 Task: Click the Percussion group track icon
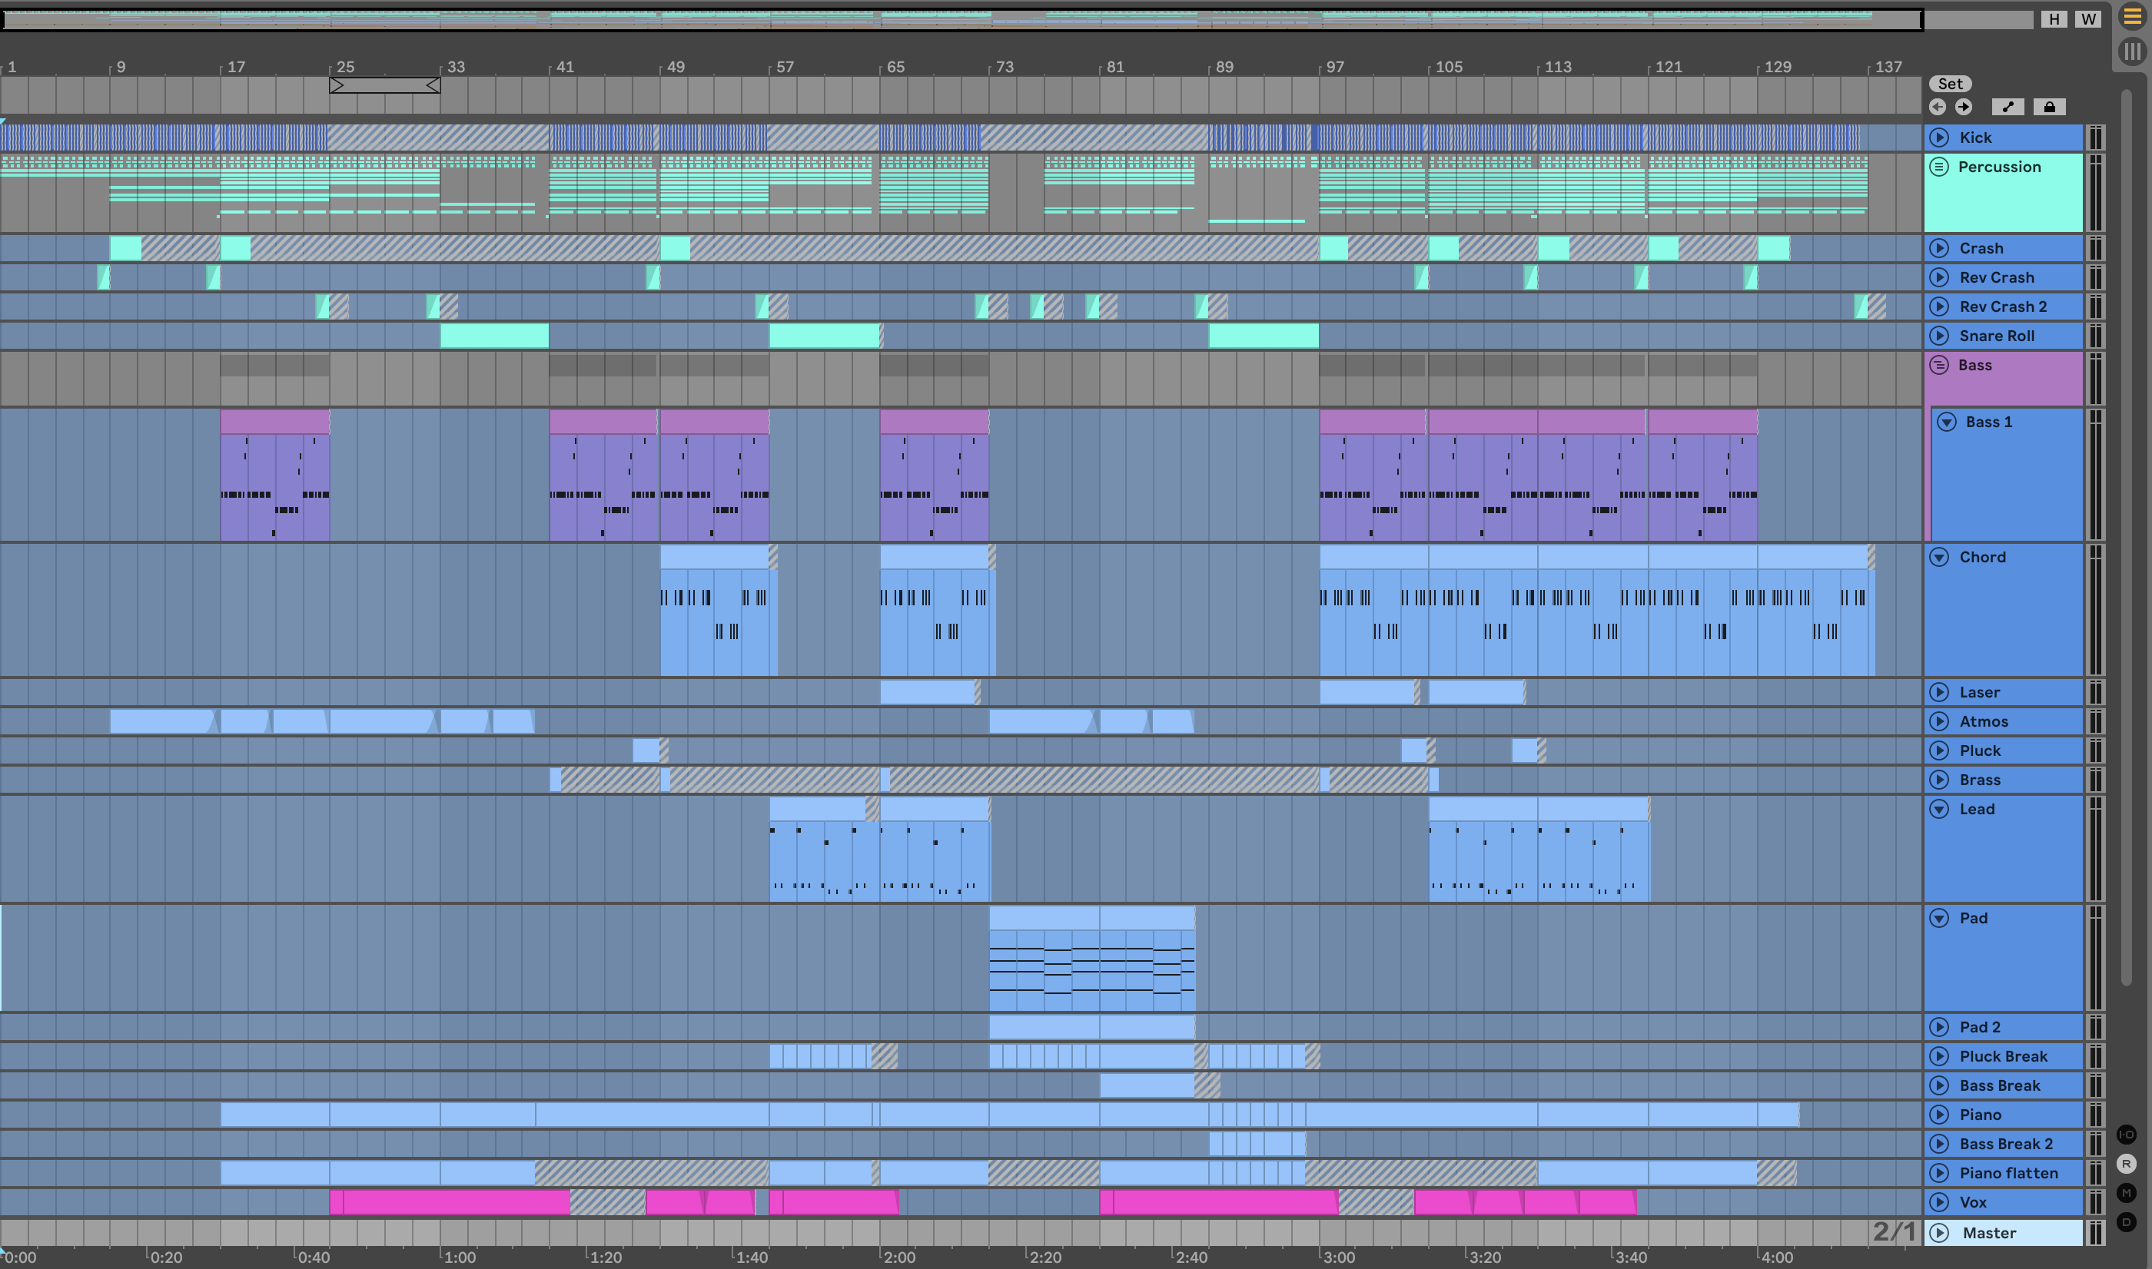pyautogui.click(x=1939, y=167)
